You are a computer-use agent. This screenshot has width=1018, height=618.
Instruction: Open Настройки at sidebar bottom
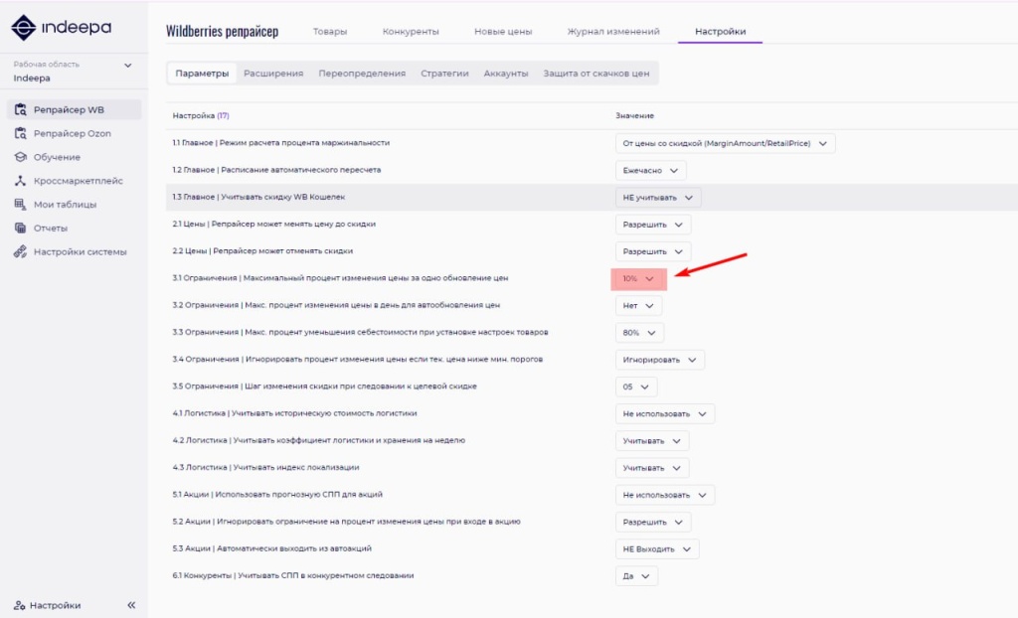click(54, 605)
